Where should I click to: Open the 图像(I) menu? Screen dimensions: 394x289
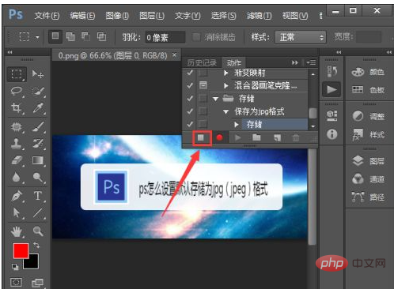117,16
